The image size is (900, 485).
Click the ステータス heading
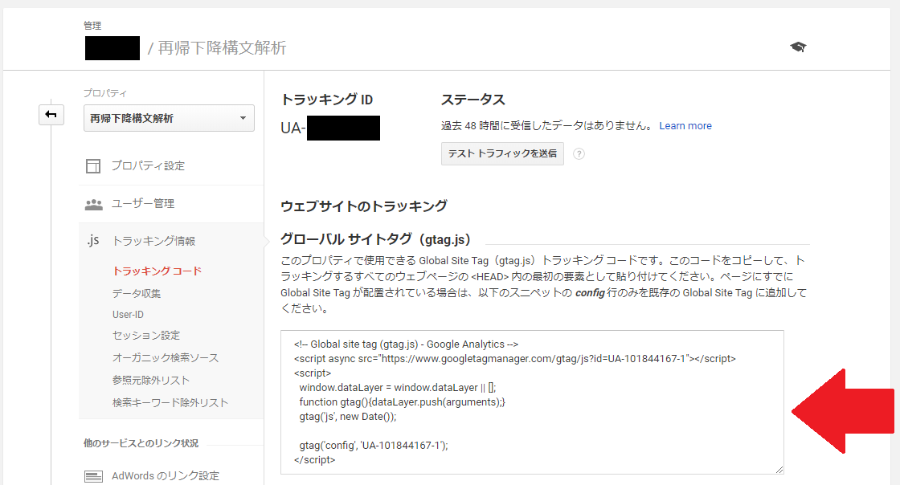pyautogui.click(x=473, y=100)
